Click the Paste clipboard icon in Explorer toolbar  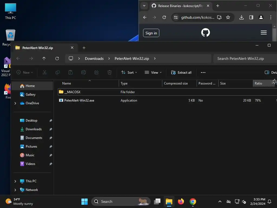(71, 72)
